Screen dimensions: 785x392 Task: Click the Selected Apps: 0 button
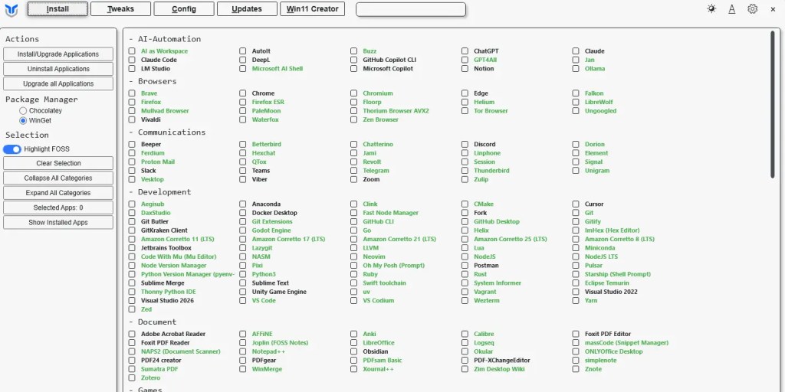(x=58, y=207)
